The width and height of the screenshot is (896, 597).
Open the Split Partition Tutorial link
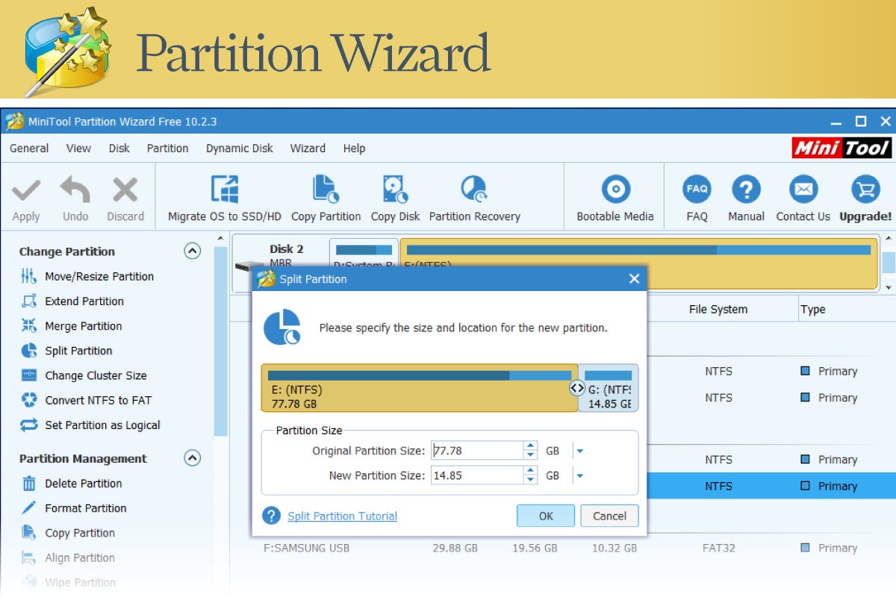click(342, 516)
